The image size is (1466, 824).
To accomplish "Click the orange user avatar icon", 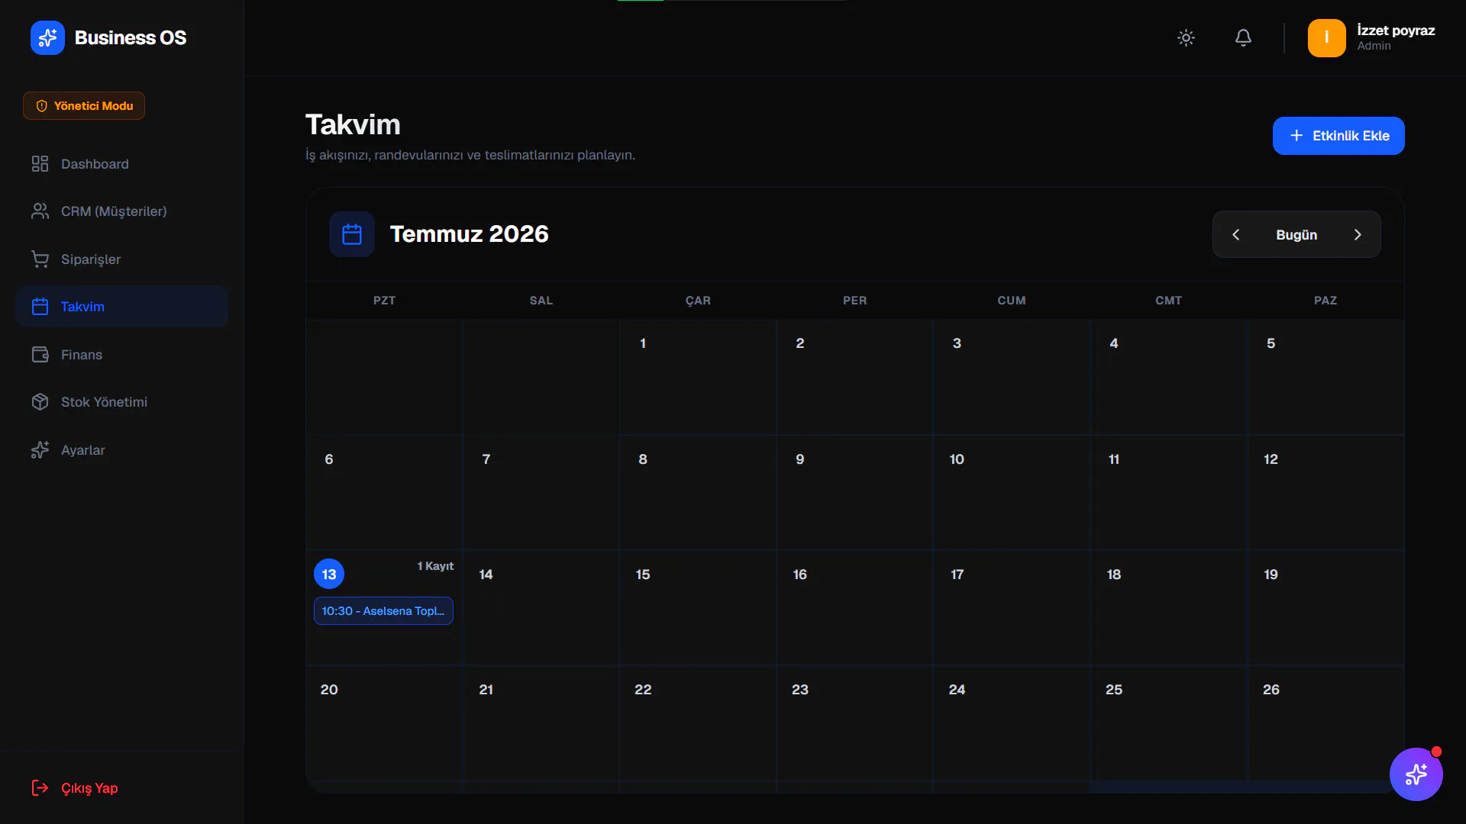I will pos(1326,37).
